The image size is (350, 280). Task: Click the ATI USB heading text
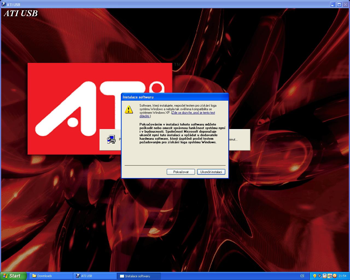(21, 13)
